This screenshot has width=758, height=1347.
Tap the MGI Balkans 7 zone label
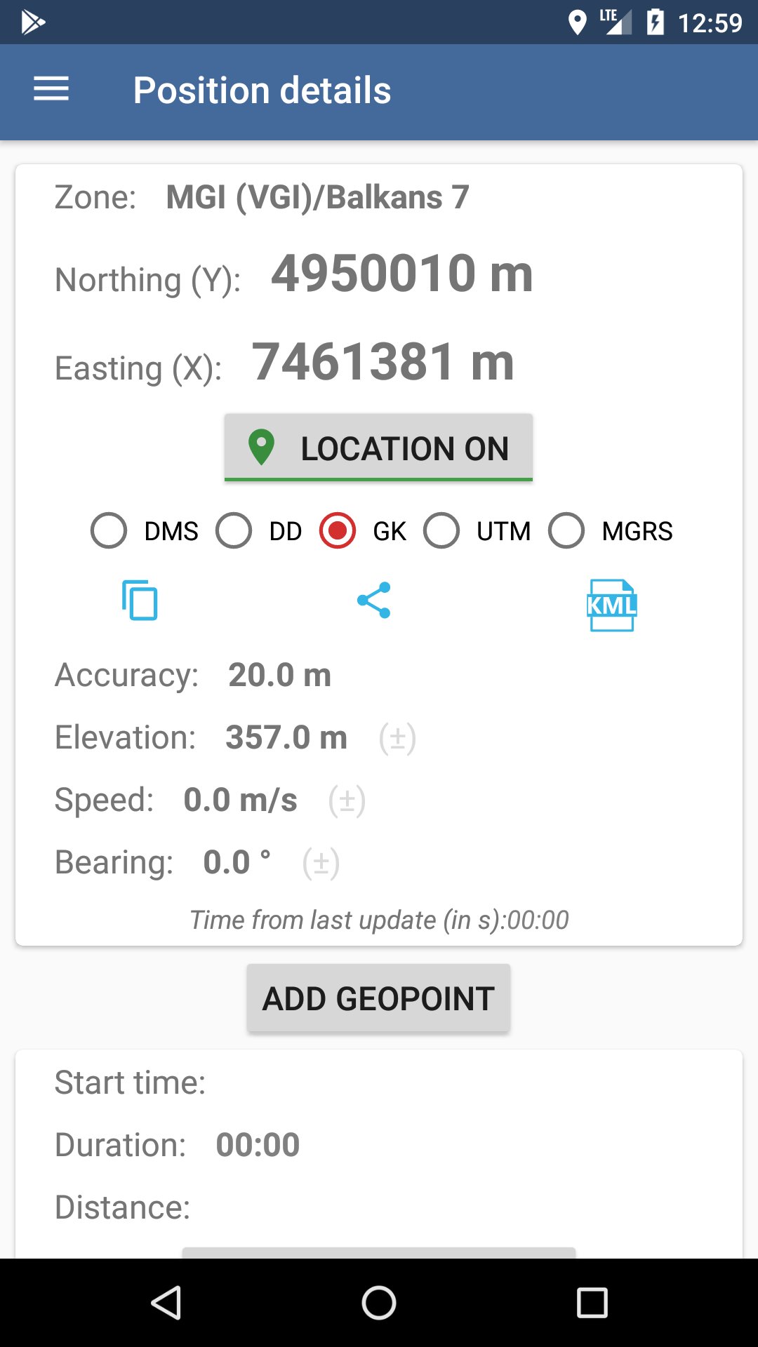point(317,197)
